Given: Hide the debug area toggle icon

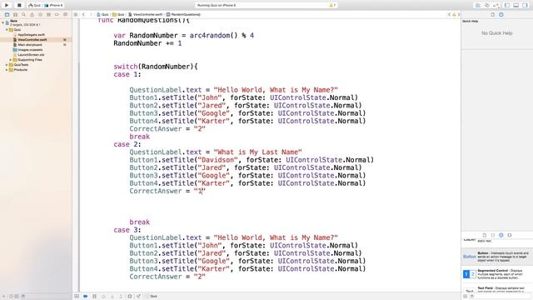Looking at the screenshot, I should (x=77, y=297).
